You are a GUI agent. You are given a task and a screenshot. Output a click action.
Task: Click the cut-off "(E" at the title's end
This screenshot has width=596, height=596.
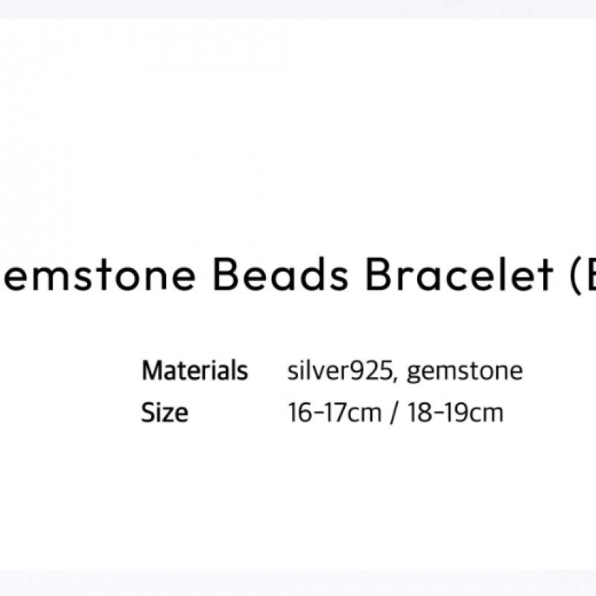click(576, 277)
